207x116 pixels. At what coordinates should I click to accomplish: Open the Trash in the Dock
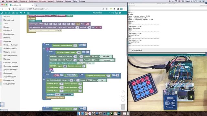(x=128, y=113)
